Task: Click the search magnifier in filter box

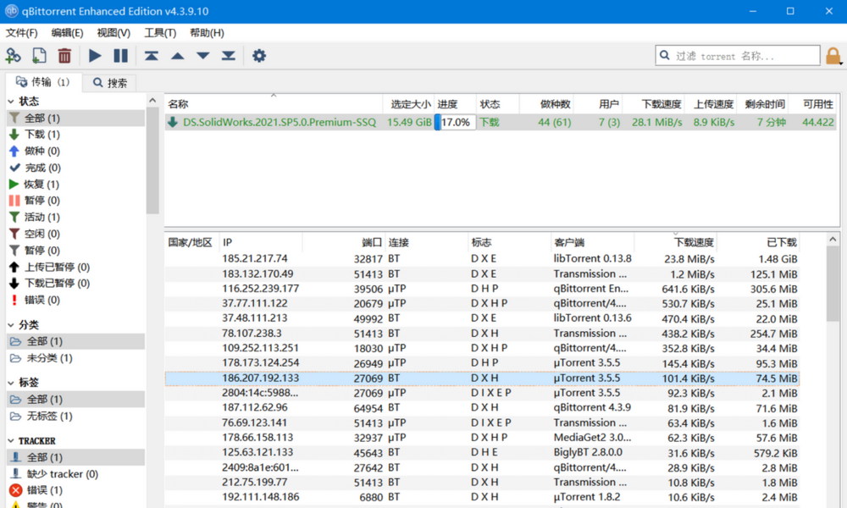Action: click(x=665, y=55)
